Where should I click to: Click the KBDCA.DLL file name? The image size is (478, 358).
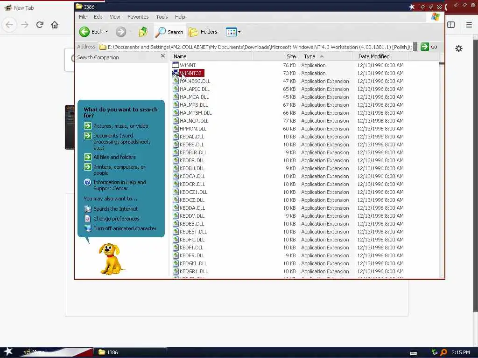(x=192, y=176)
